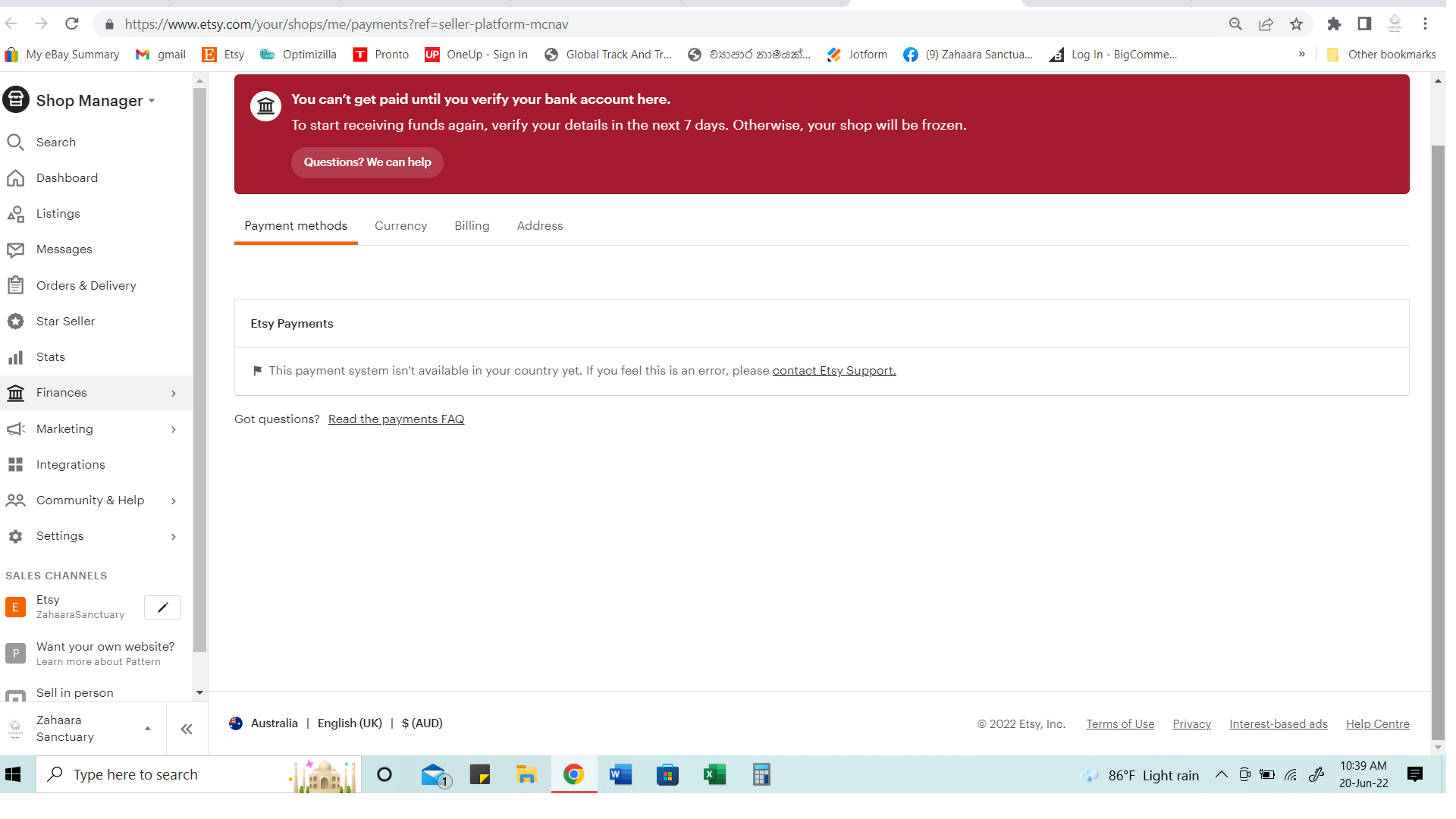This screenshot has width=1456, height=819.
Task: Open Chrome extensions puzzle icon
Action: click(x=1334, y=24)
